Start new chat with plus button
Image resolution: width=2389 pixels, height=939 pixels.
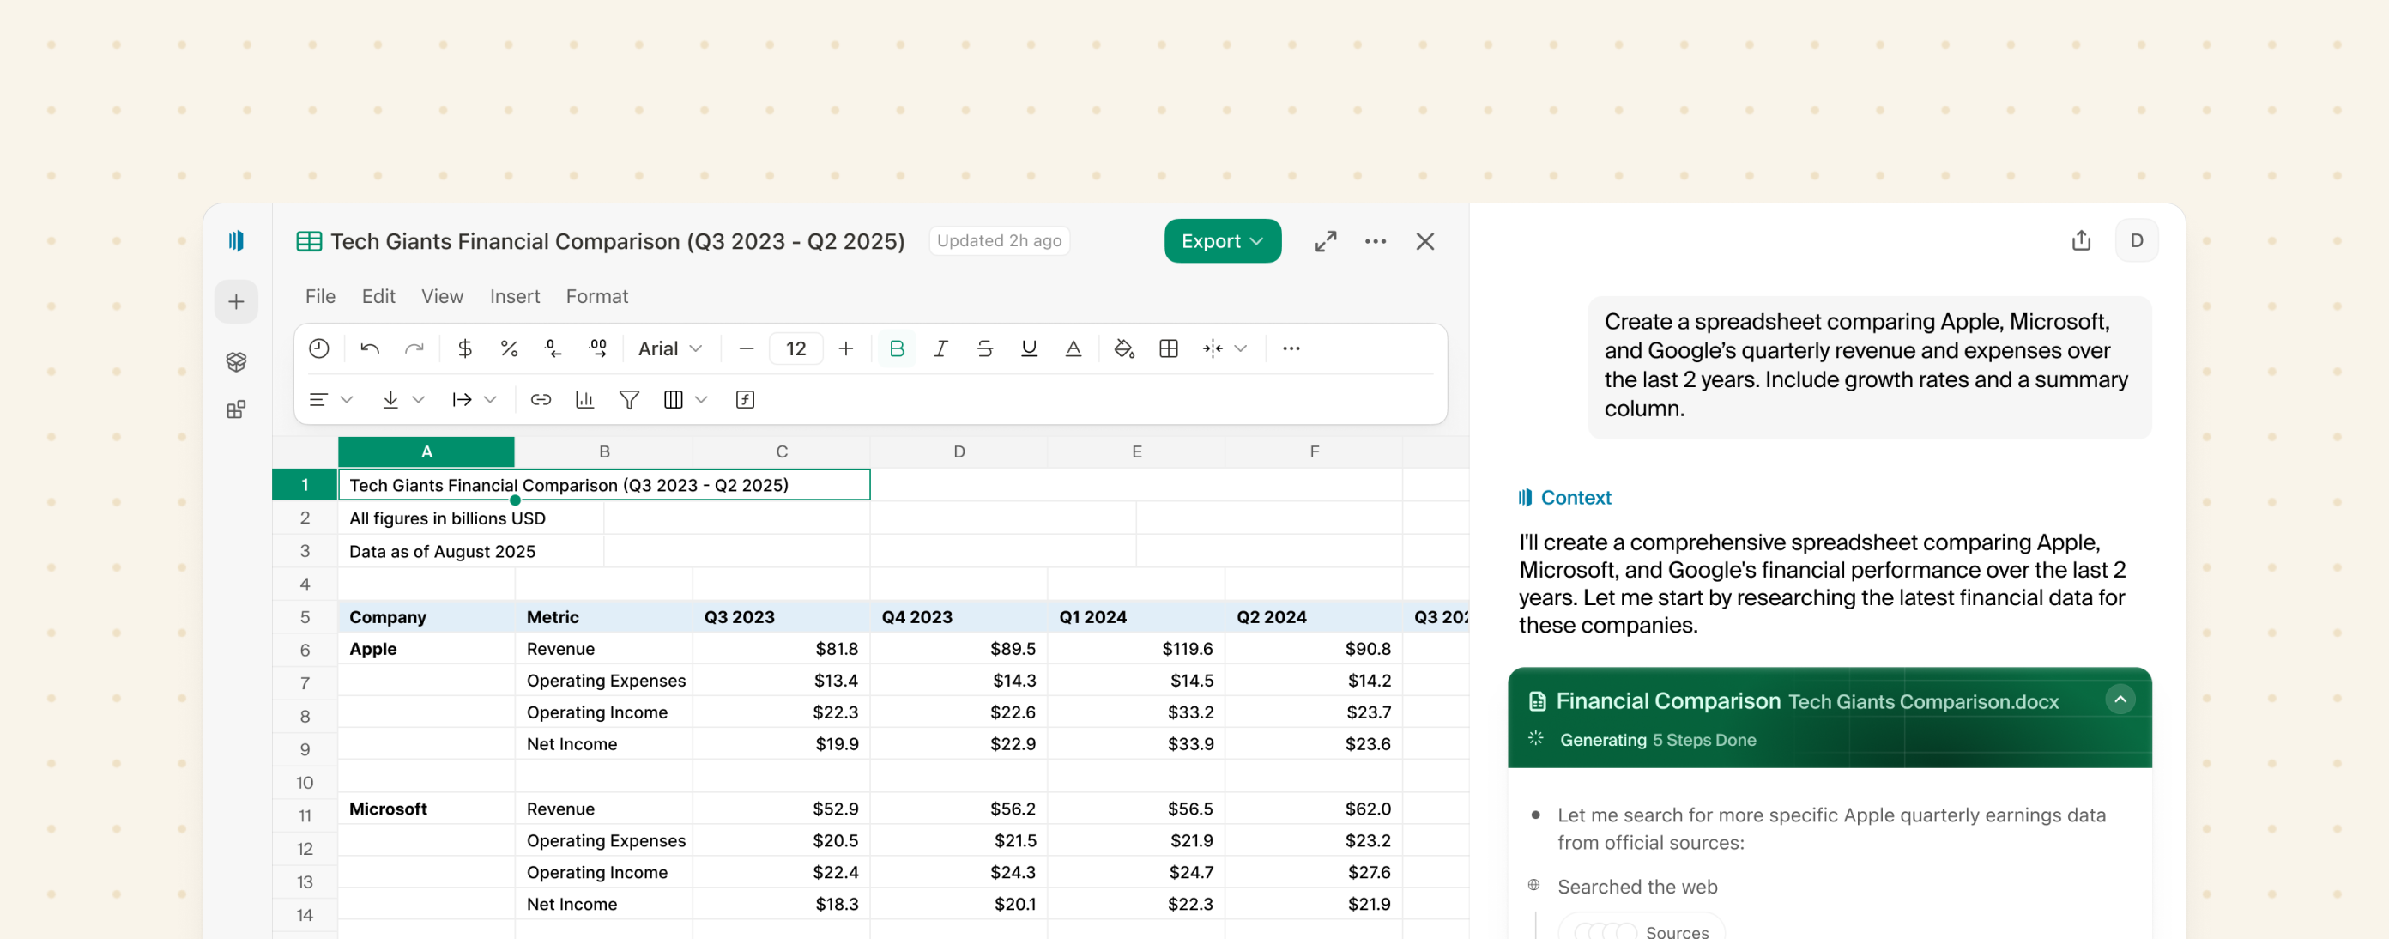tap(237, 302)
